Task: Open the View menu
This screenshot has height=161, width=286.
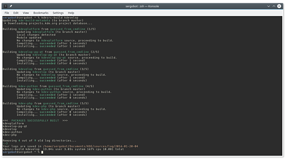Action: (25, 13)
